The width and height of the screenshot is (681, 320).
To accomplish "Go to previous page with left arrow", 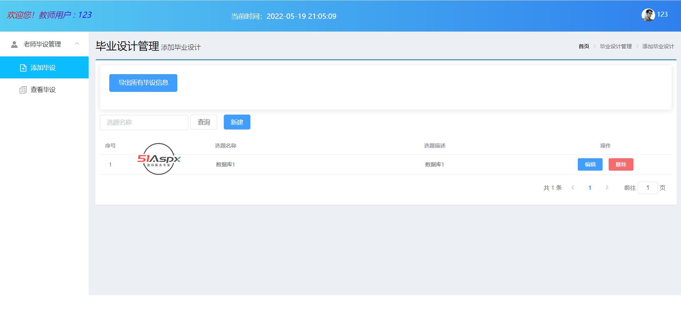I will pyautogui.click(x=572, y=188).
